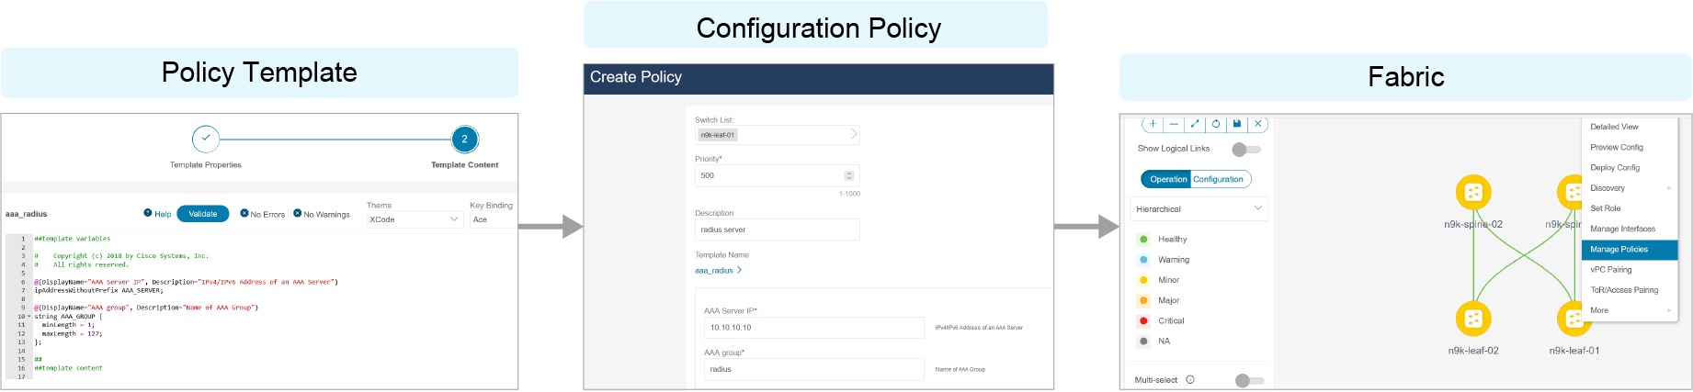The height and width of the screenshot is (392, 1693).
Task: Toggle the Show Logical Links switch
Action: [x=1245, y=149]
